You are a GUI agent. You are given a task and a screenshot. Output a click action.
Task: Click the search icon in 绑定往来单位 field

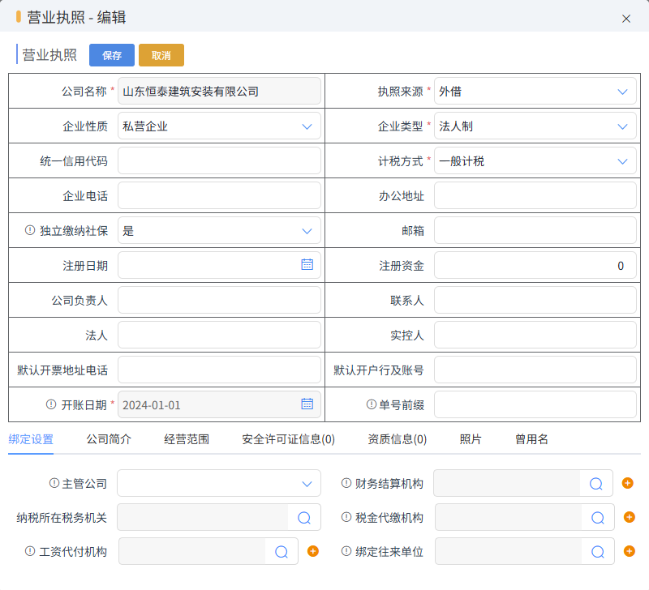(598, 552)
